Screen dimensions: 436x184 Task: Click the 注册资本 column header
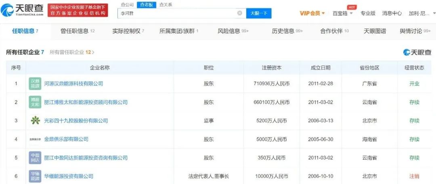[x=272, y=67]
